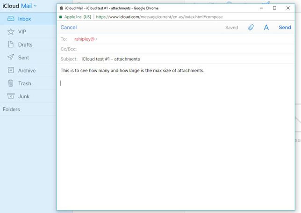
Task: Click in the message body text
Action: point(132,71)
